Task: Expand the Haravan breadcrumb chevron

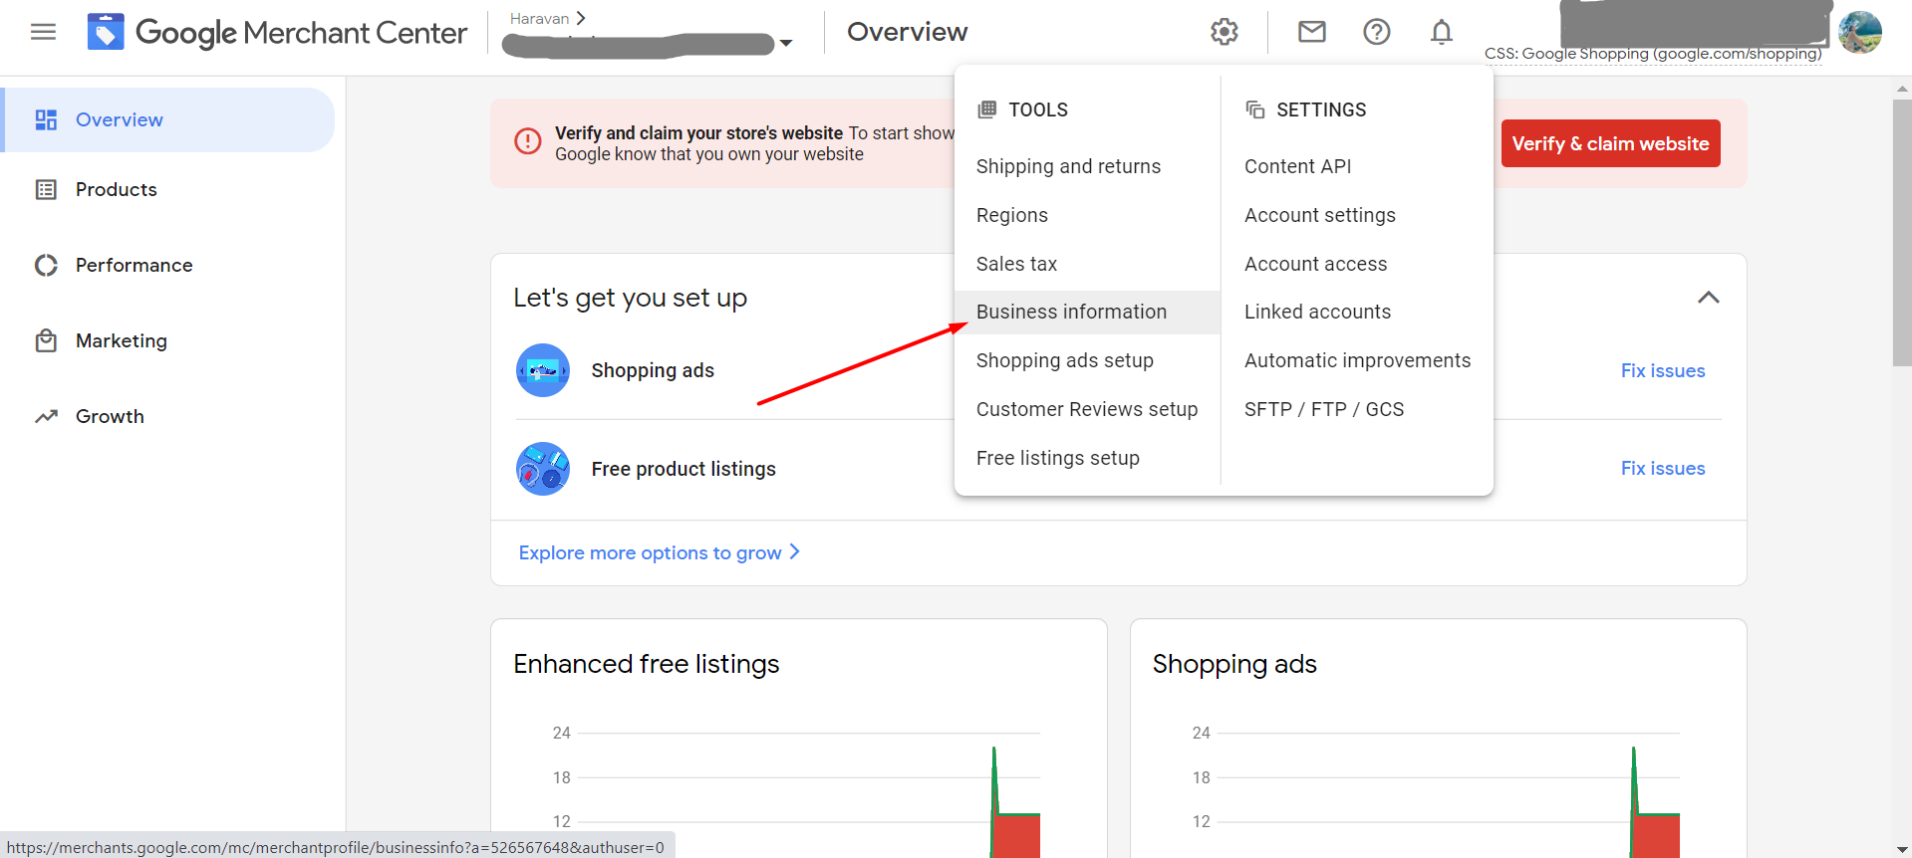Action: pos(581,18)
